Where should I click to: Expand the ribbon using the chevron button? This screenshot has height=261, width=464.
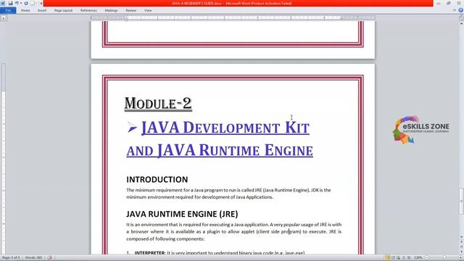(455, 10)
